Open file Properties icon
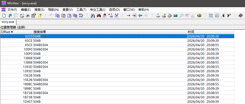245x104 pixels. (34, 16)
